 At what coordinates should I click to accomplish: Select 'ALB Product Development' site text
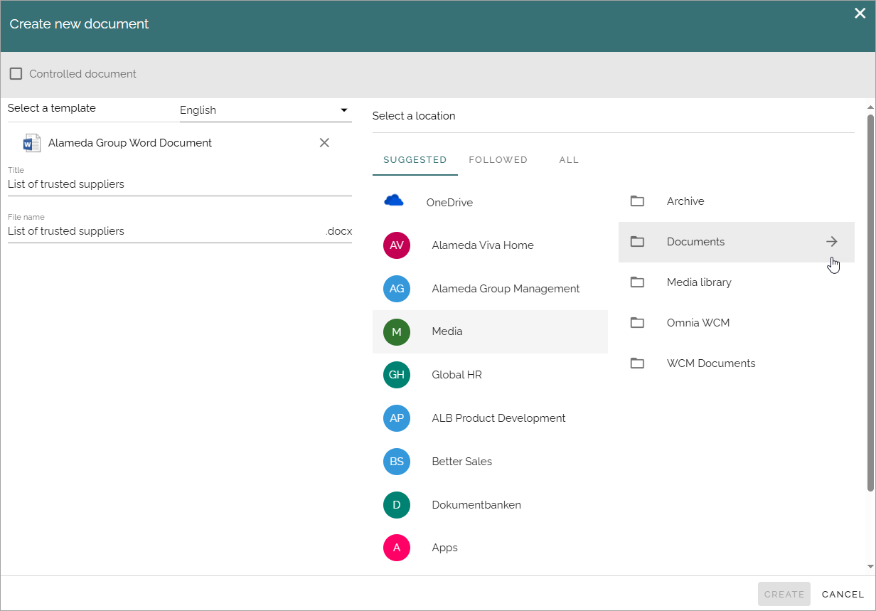[499, 418]
